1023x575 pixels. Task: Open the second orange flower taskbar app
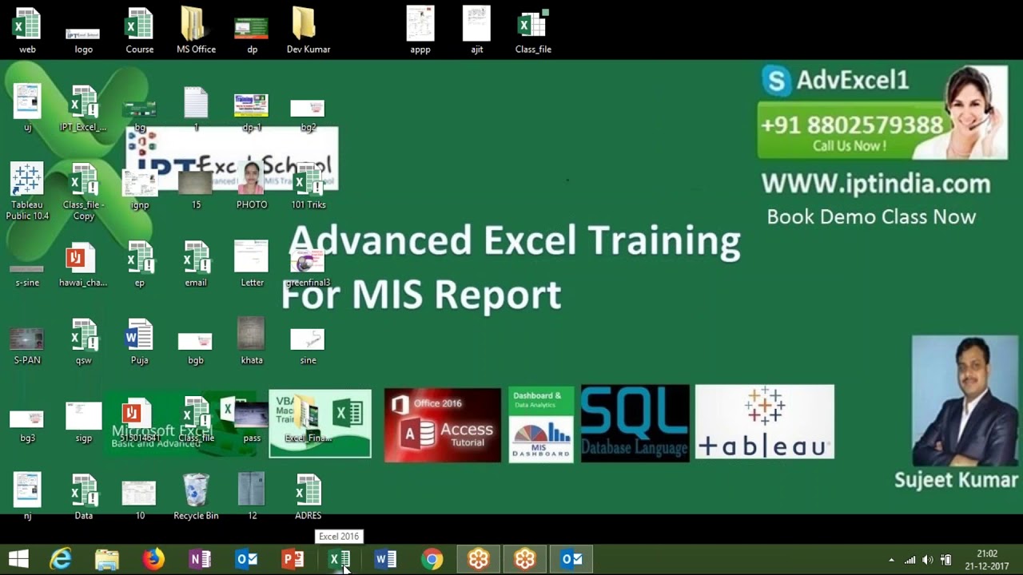click(524, 559)
